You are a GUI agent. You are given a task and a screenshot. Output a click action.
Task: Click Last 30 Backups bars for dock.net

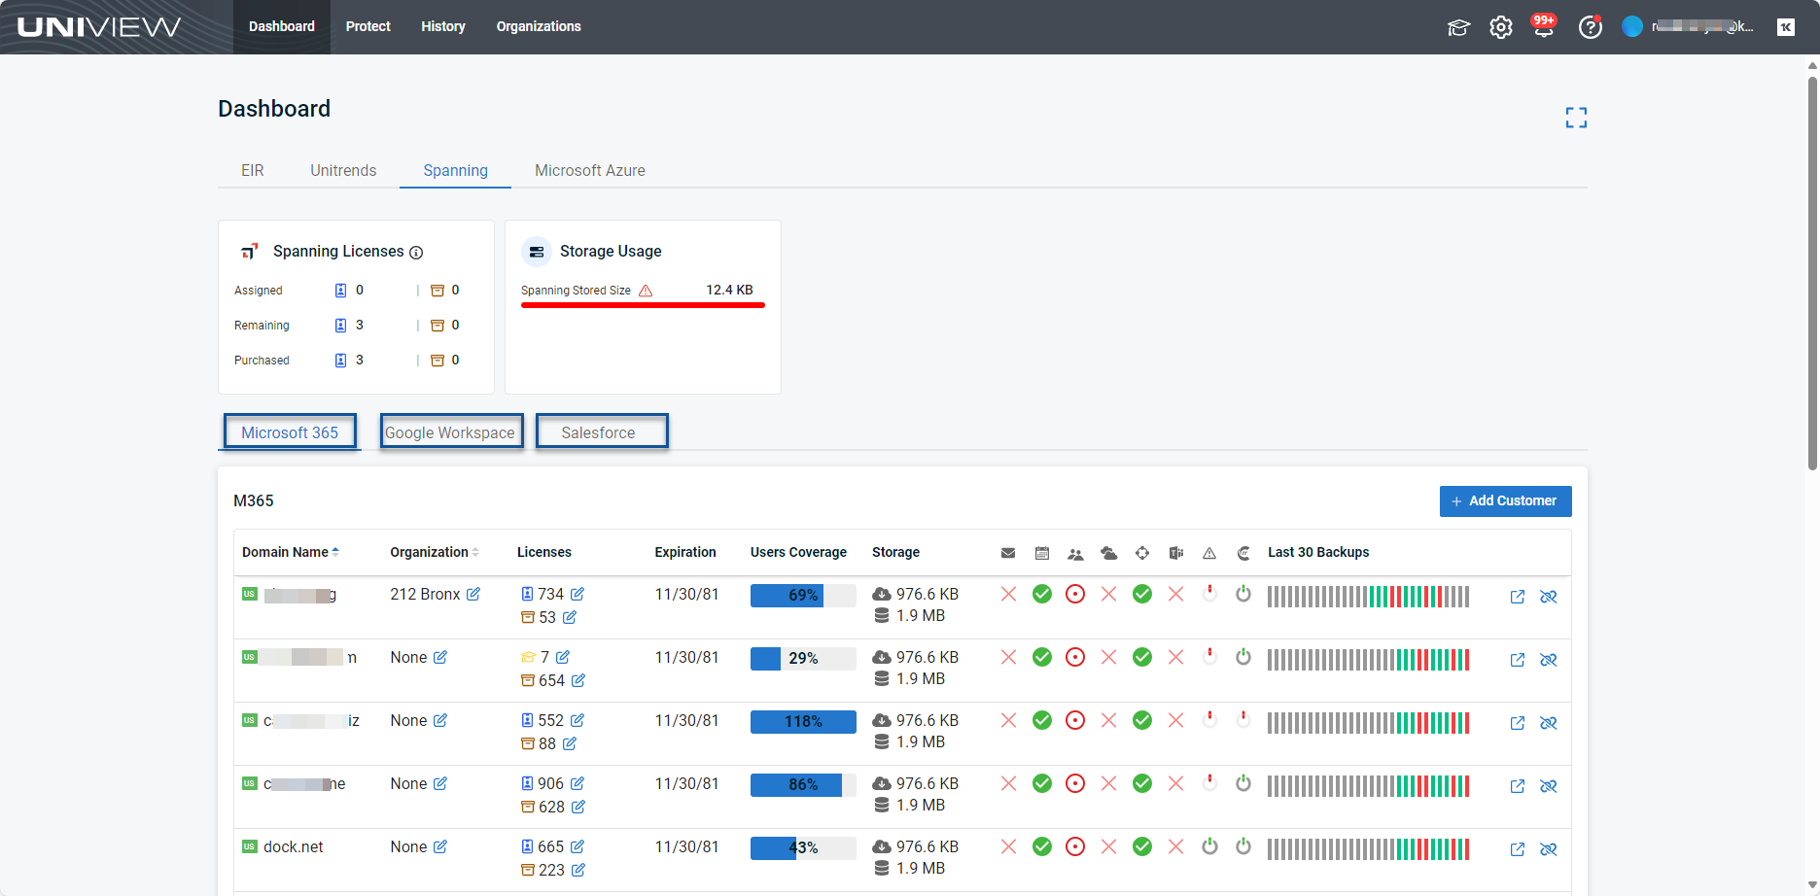click(x=1368, y=849)
